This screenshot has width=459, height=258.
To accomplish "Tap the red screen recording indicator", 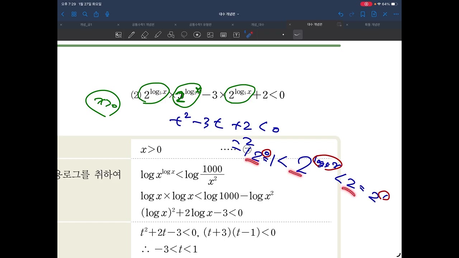I will 366,4.
